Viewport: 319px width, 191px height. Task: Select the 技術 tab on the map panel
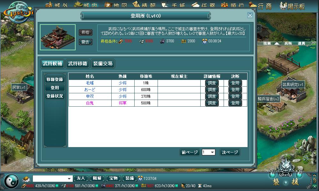[x=267, y=43]
